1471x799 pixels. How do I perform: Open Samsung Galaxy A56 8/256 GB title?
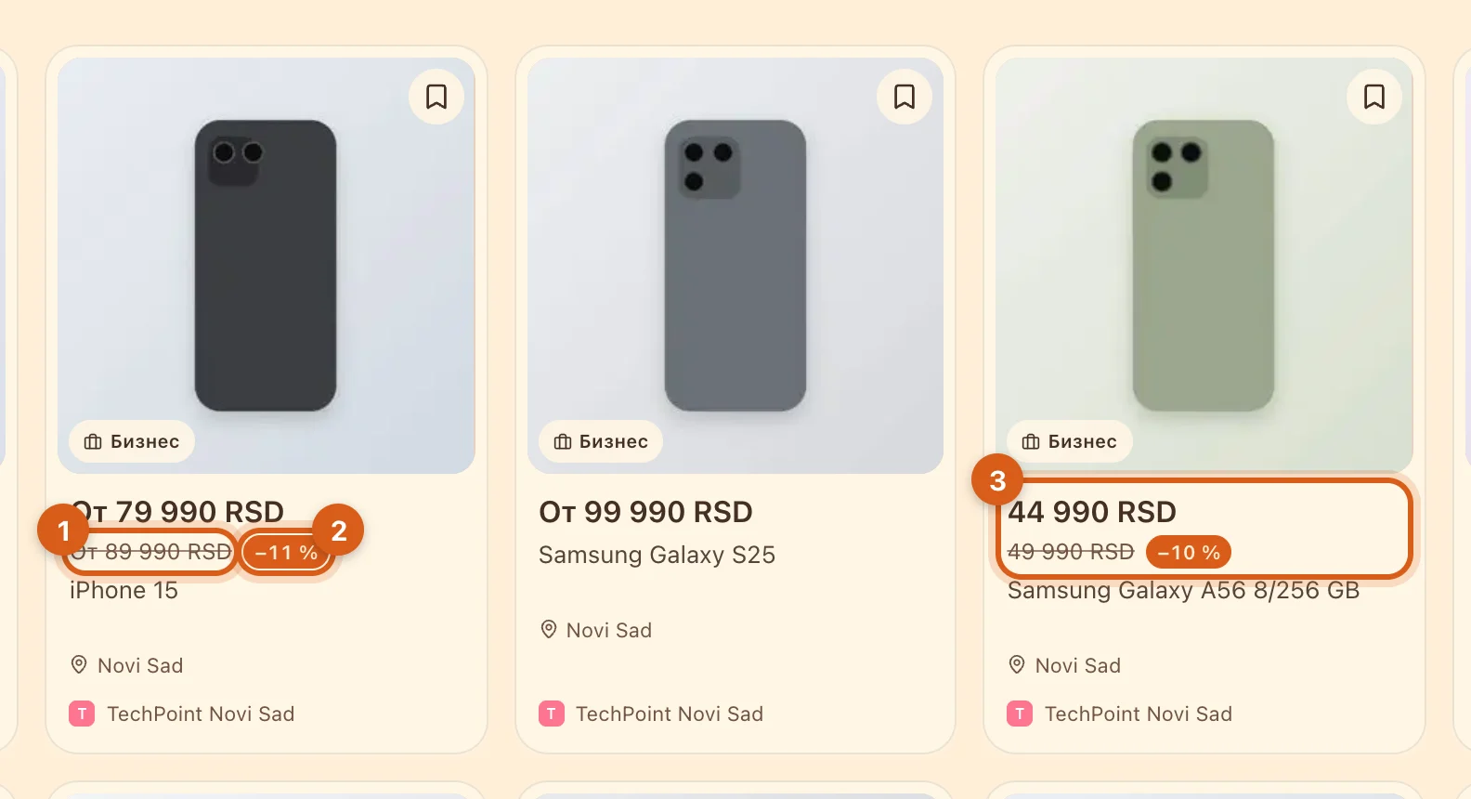pyautogui.click(x=1183, y=591)
